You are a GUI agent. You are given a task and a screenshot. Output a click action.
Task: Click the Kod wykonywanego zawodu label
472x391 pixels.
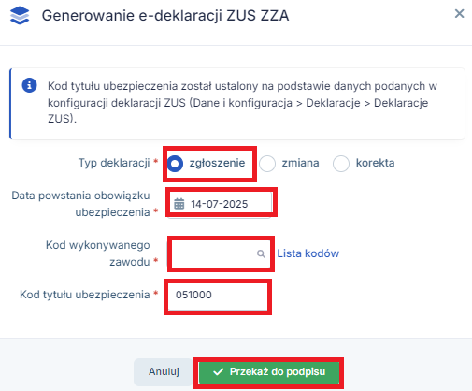click(98, 253)
